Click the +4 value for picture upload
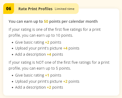The height and width of the screenshot is (98, 122). 65,48
